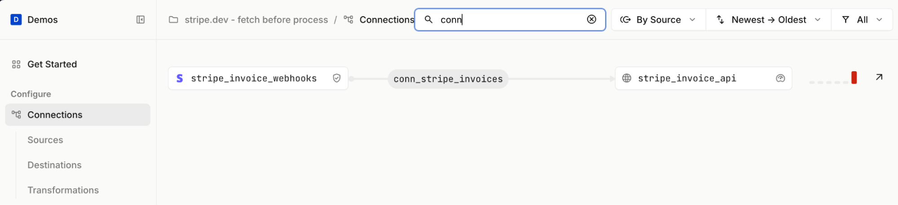Clear the search field text

[592, 19]
